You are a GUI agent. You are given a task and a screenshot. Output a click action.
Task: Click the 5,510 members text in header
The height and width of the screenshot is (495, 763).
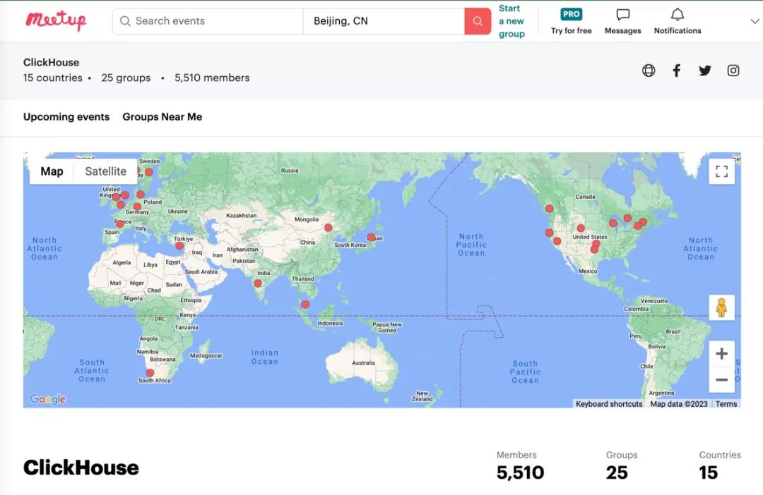pos(212,78)
